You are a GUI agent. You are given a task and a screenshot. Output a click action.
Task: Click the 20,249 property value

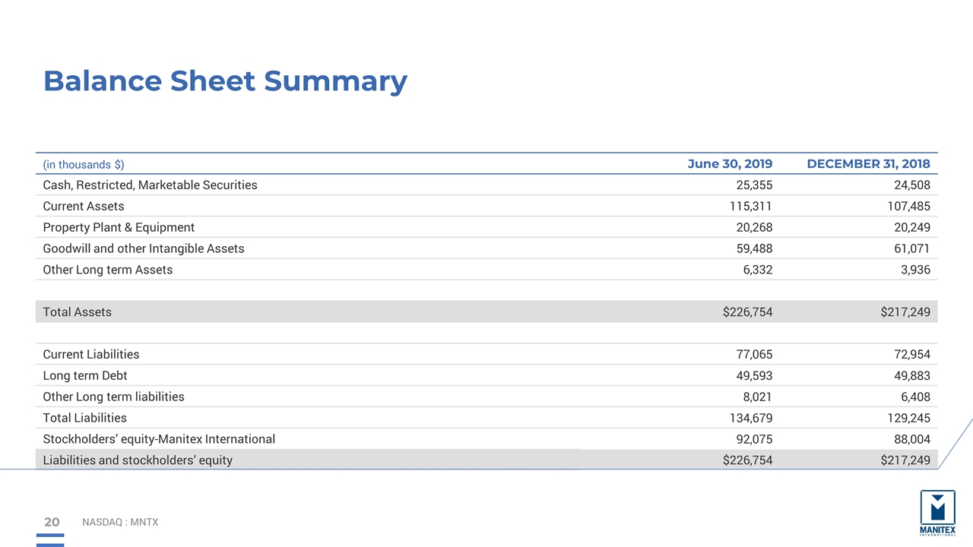pos(911,227)
